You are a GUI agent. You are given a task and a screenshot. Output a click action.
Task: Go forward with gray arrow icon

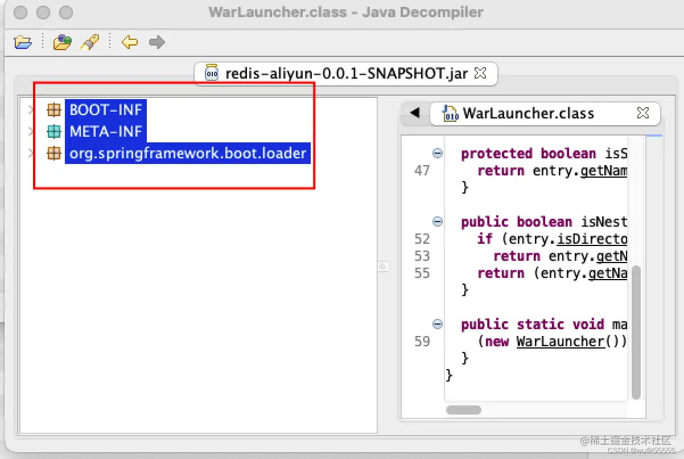(157, 42)
